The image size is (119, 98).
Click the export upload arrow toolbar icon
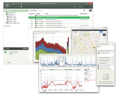pyautogui.click(x=19, y=7)
